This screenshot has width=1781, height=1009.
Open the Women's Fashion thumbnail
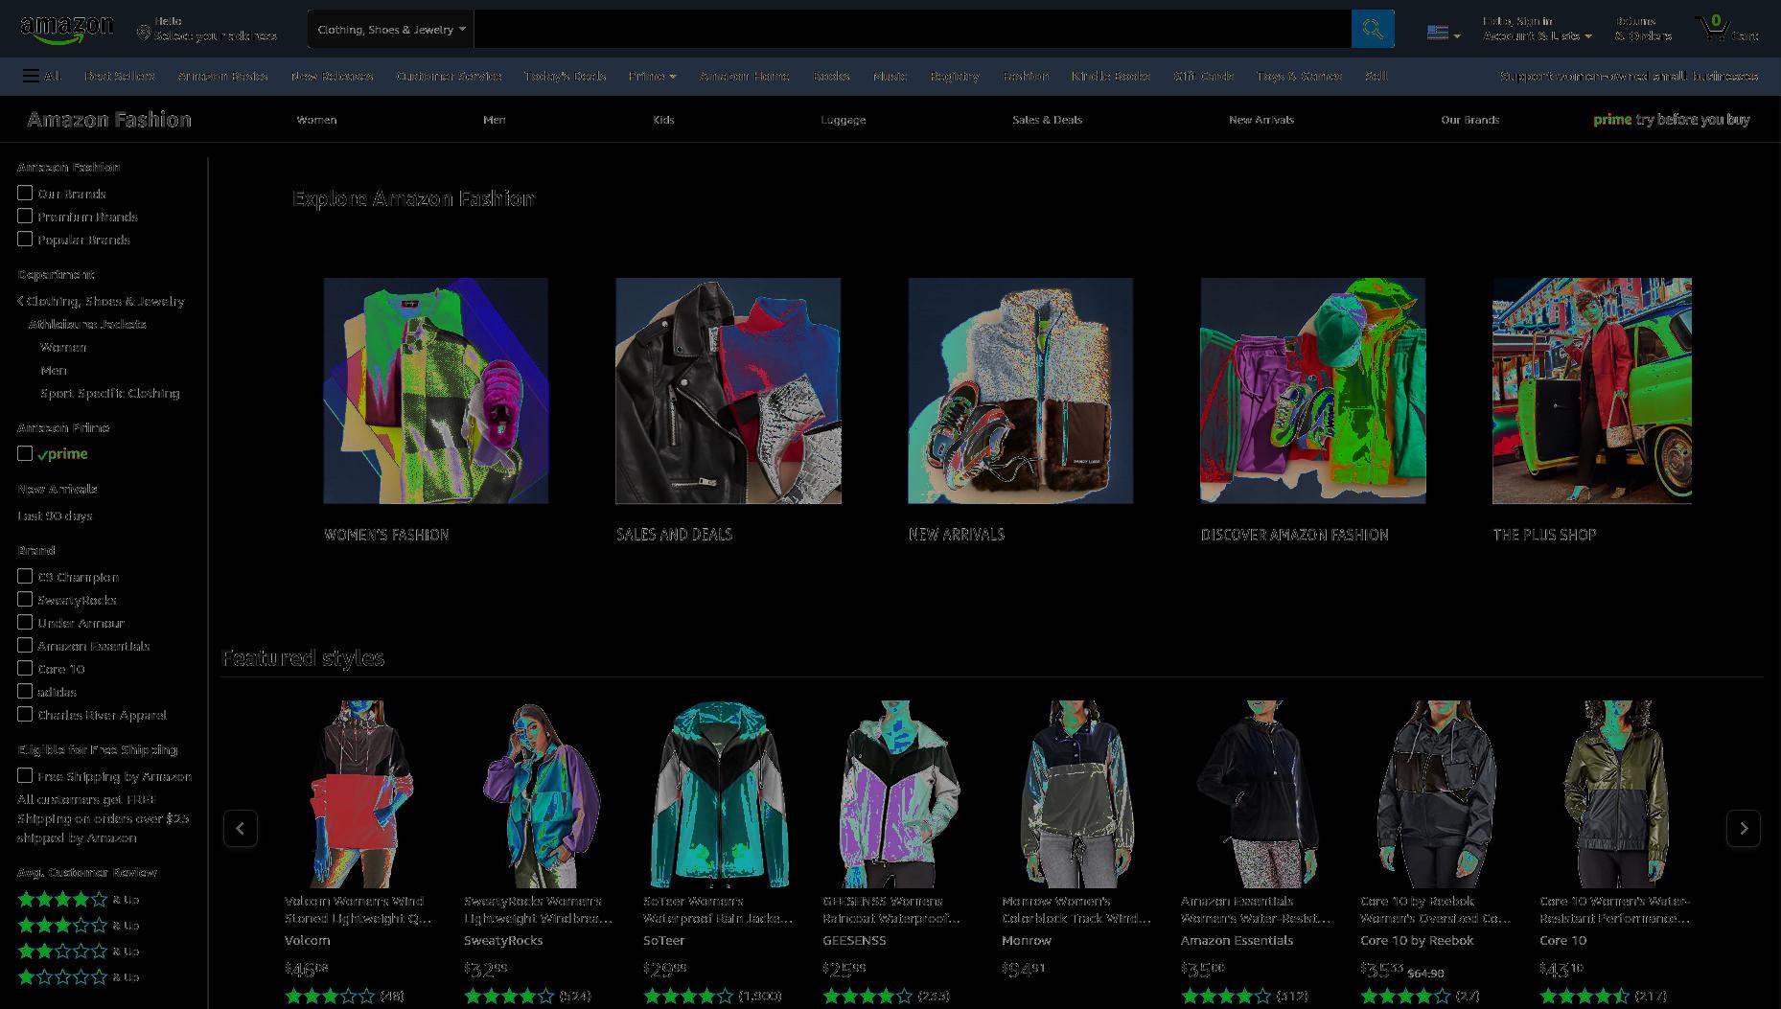(x=436, y=391)
